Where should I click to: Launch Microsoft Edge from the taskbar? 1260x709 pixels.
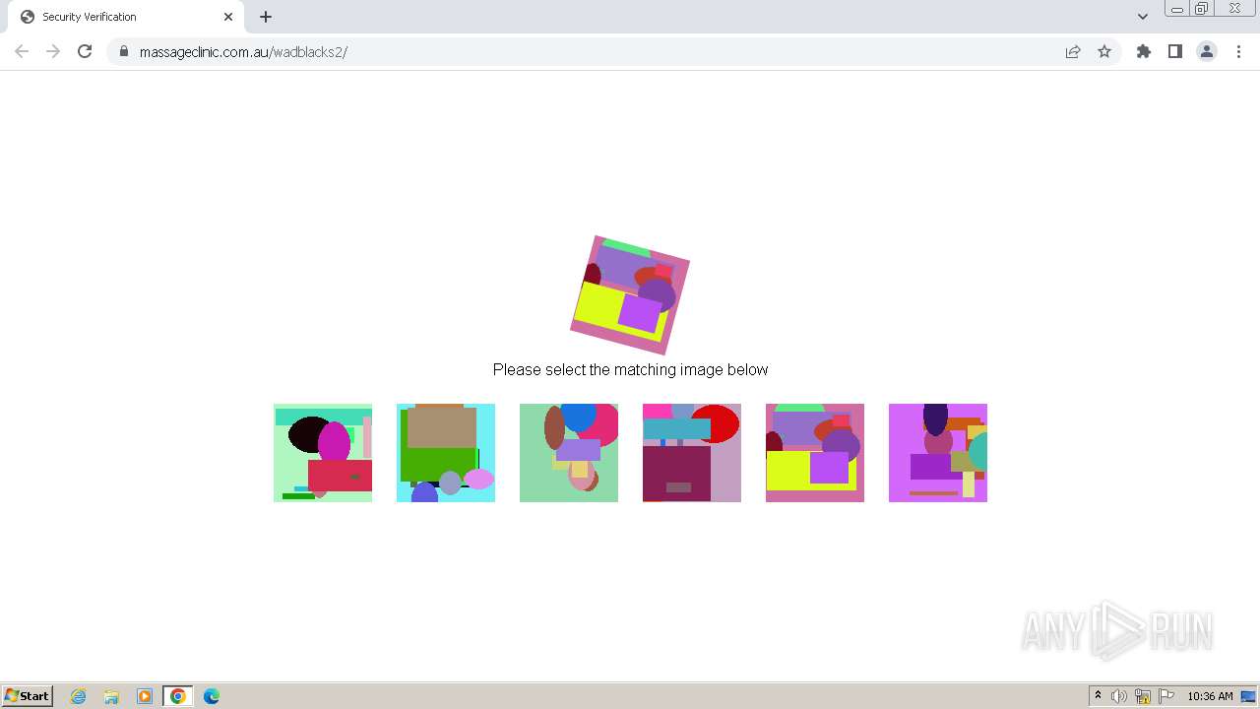pos(212,696)
